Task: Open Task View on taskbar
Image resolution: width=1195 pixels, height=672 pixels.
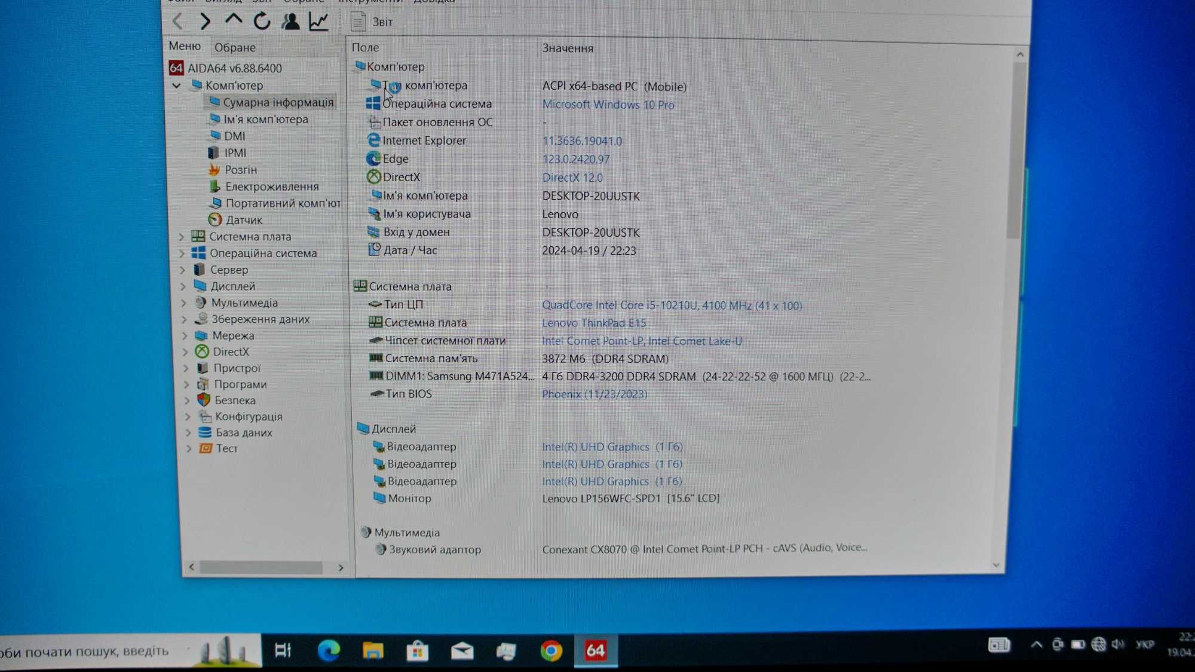Action: 283,650
